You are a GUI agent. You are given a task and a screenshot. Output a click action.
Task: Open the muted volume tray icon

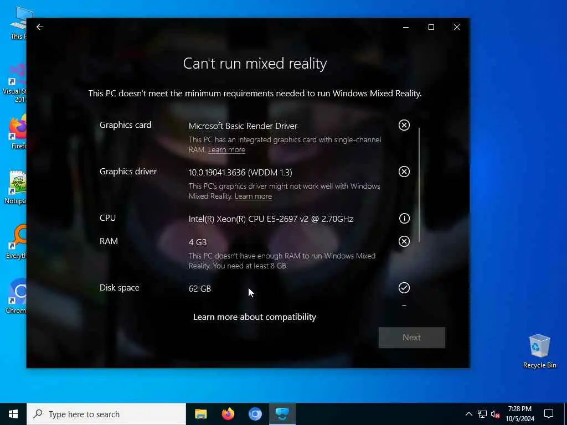pyautogui.click(x=496, y=414)
